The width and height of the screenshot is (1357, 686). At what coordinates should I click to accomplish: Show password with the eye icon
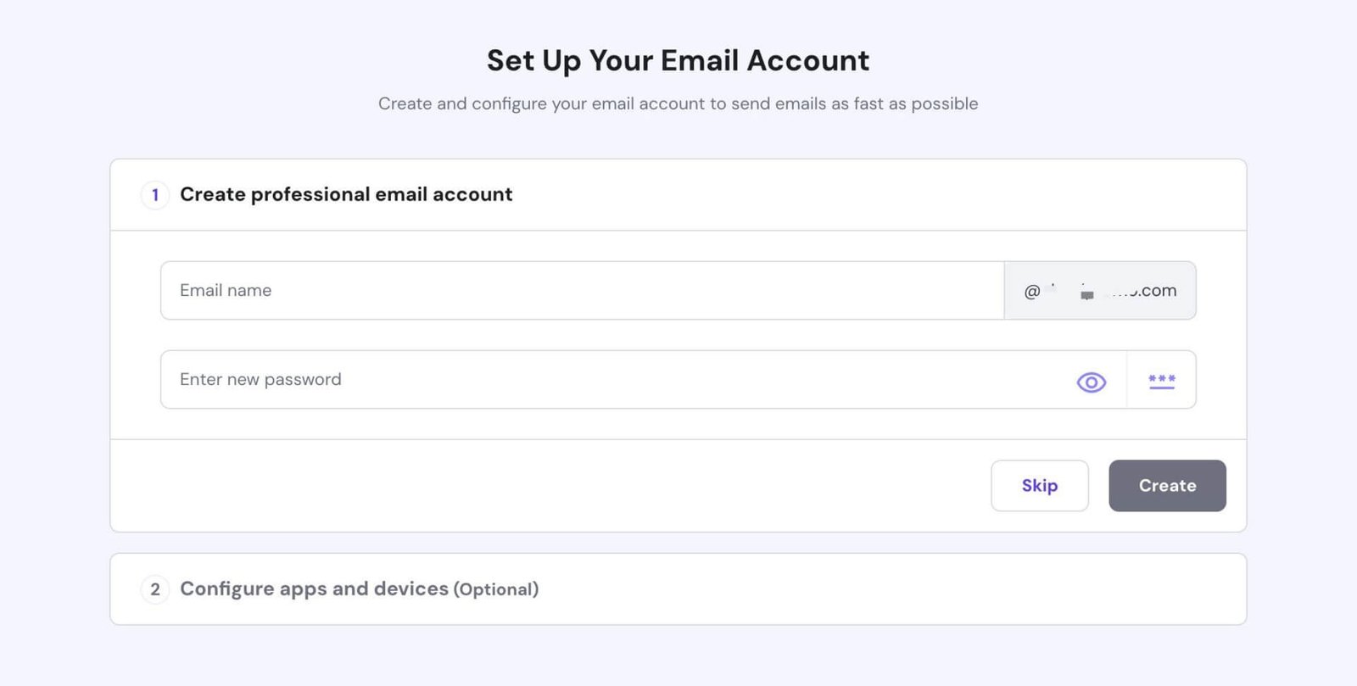coord(1091,382)
